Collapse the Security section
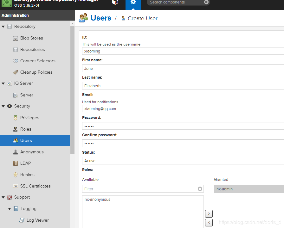284x228 pixels. pos(3,106)
